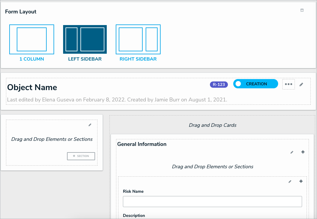Click the + Section button in sidebar

pos(81,156)
